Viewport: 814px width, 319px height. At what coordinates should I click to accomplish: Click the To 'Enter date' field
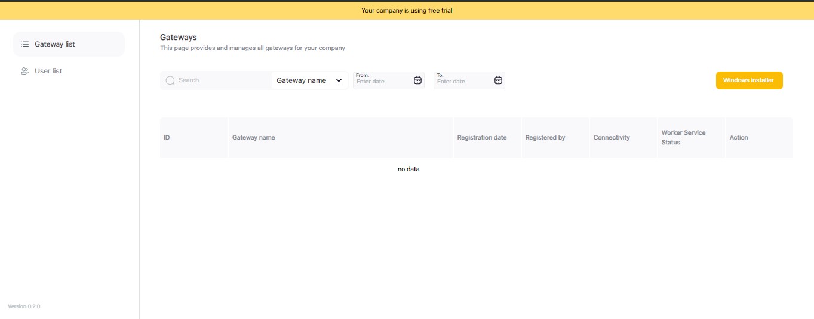point(463,82)
